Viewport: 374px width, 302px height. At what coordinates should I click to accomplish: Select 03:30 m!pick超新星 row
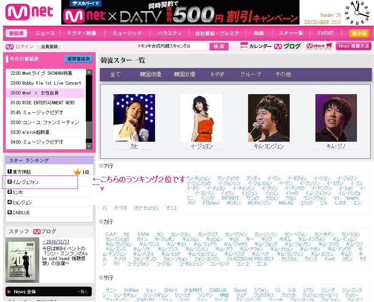pos(45,132)
